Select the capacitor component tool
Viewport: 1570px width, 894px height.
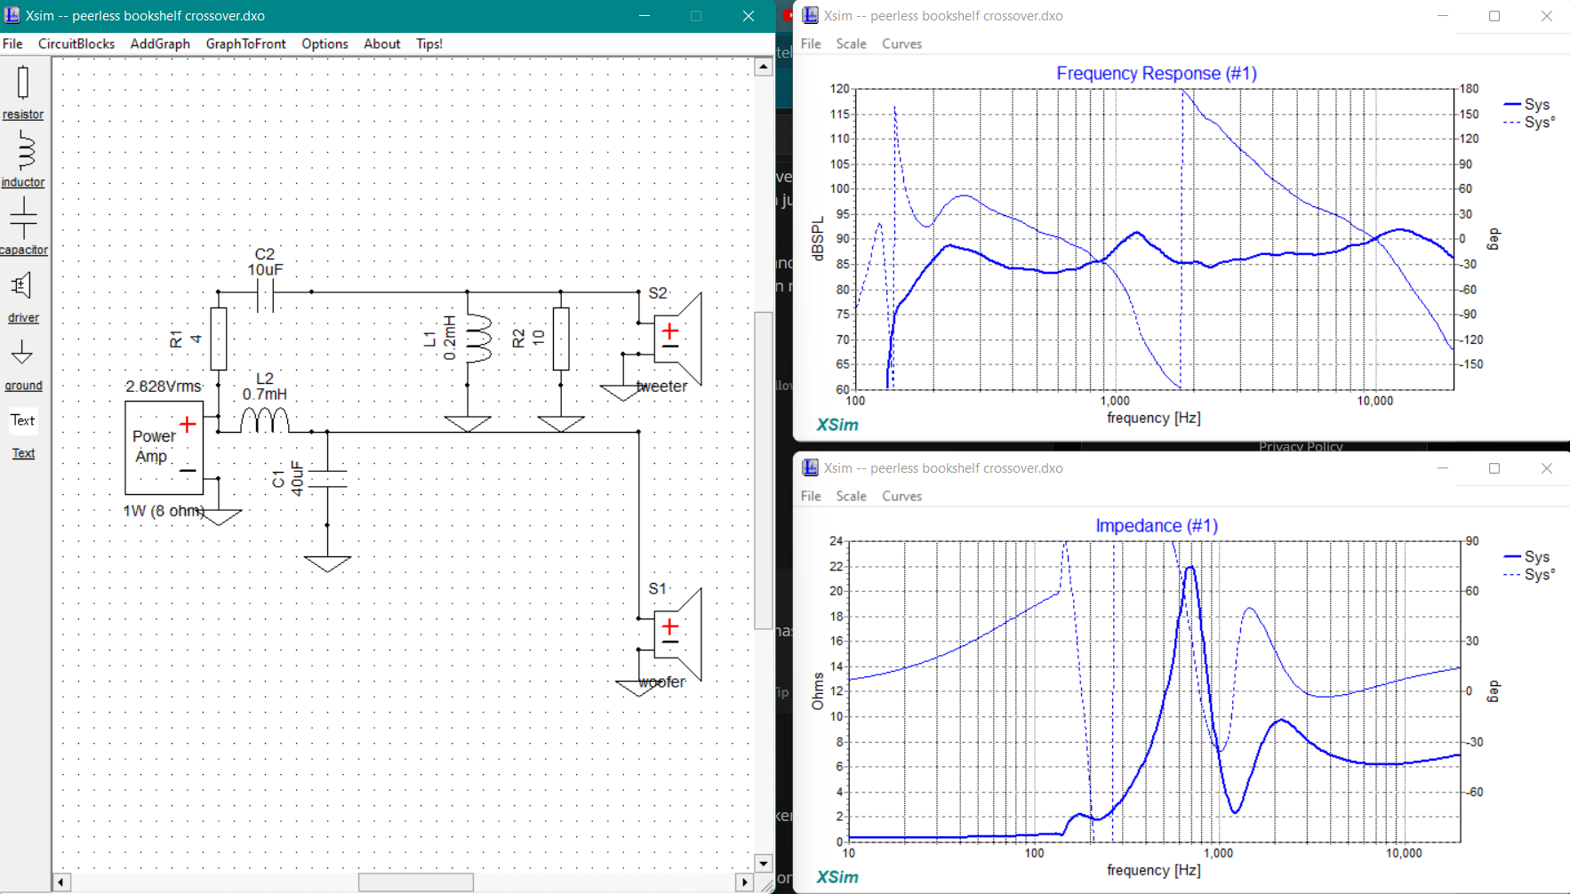[23, 227]
